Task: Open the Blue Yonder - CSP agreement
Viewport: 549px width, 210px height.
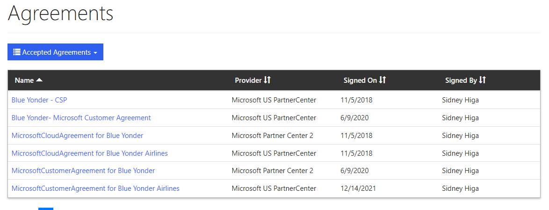Action: 39,100
